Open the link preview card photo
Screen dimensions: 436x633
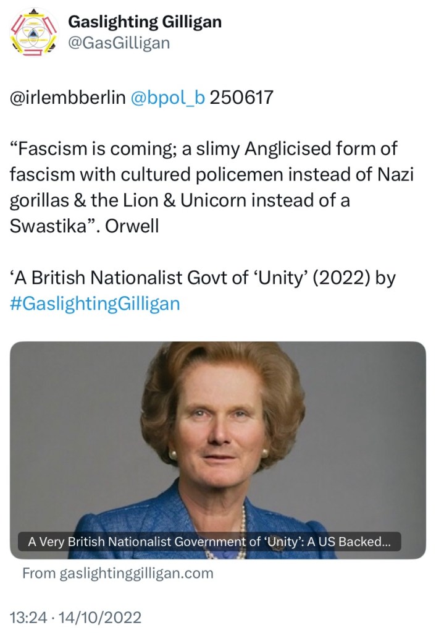218,433
